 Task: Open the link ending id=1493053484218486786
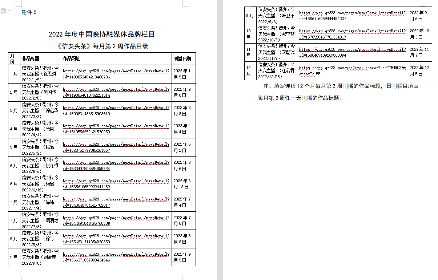coord(116,74)
